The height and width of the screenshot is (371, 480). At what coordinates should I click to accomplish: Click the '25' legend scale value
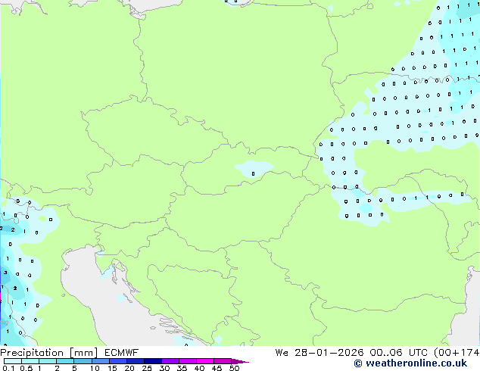[x=147, y=368]
